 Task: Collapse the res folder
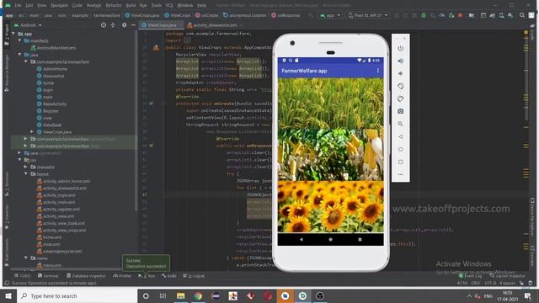[19, 160]
